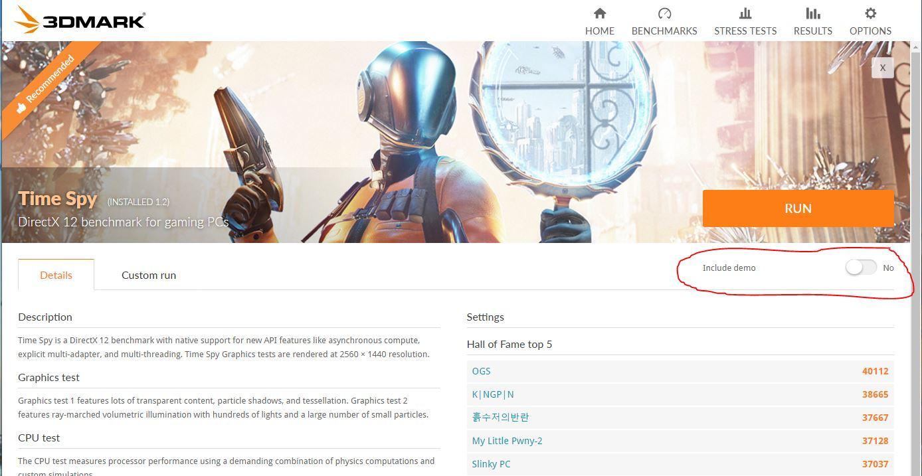The image size is (922, 476).
Task: Click the Settings heading
Action: pyautogui.click(x=486, y=317)
